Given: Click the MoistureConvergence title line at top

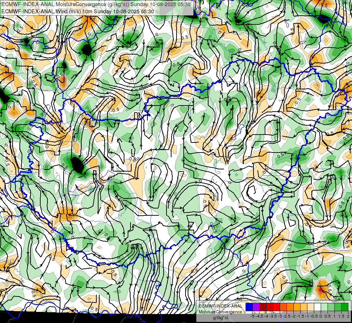Looking at the screenshot, I should 96,4.
